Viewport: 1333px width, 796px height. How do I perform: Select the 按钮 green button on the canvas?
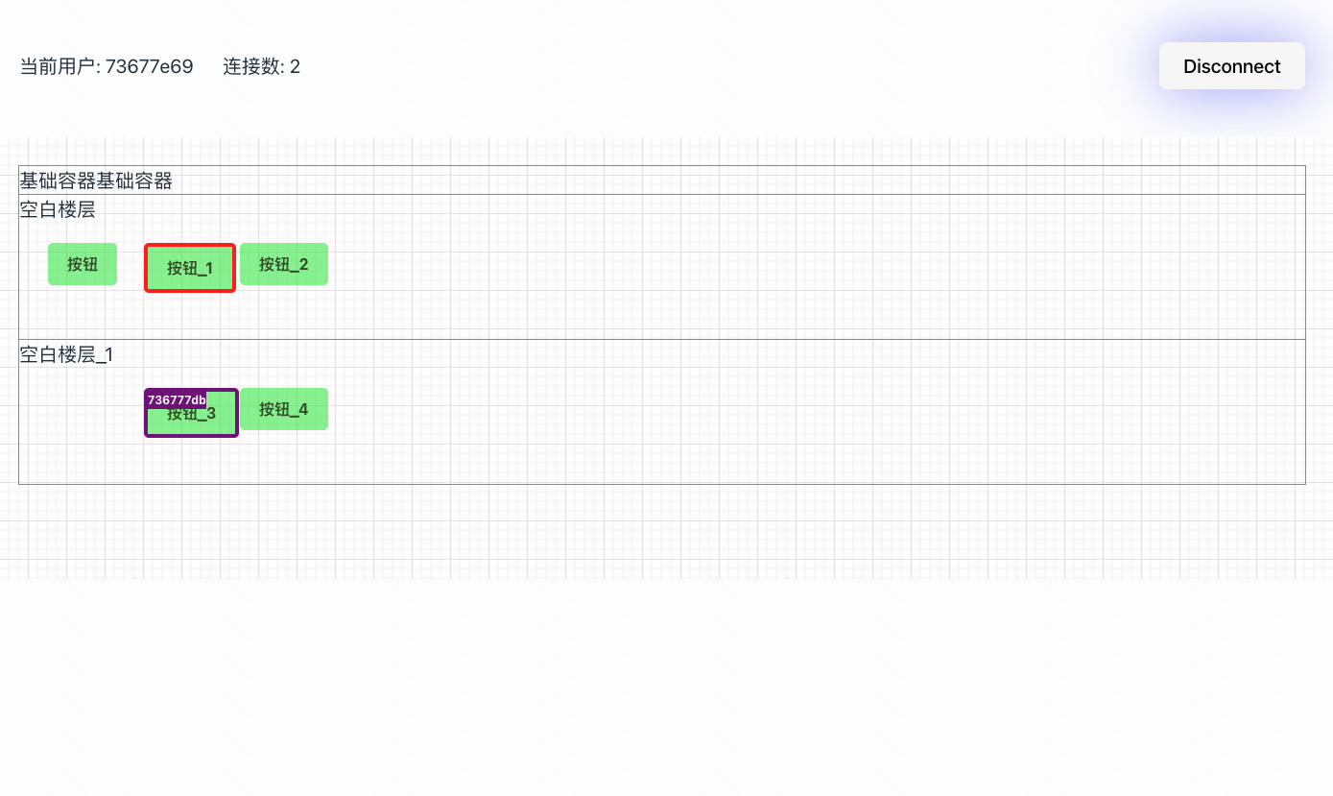pyautogui.click(x=82, y=264)
